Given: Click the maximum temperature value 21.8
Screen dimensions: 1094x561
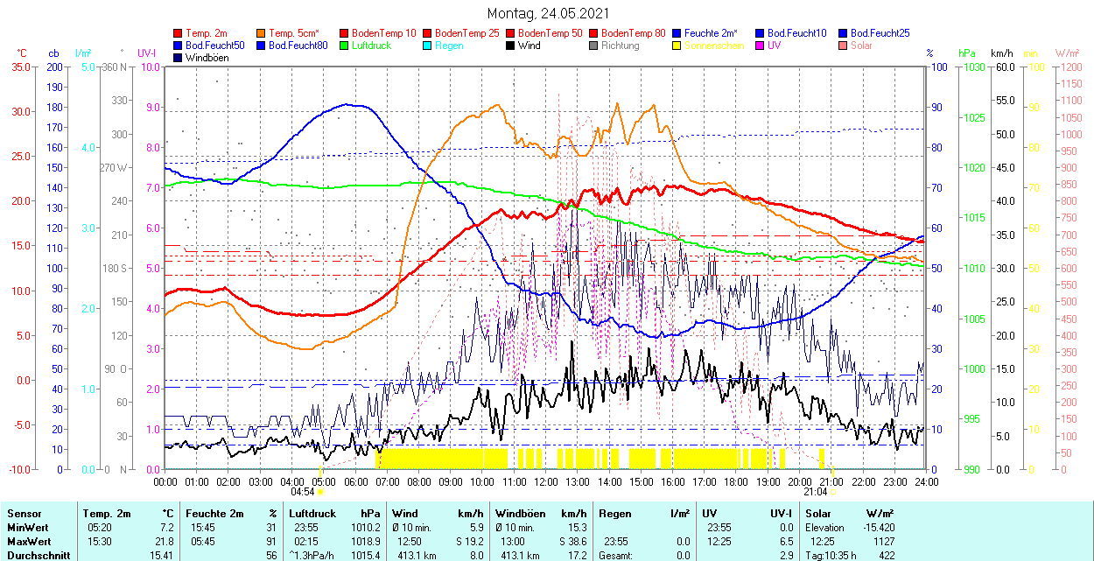Looking at the screenshot, I should tap(163, 542).
